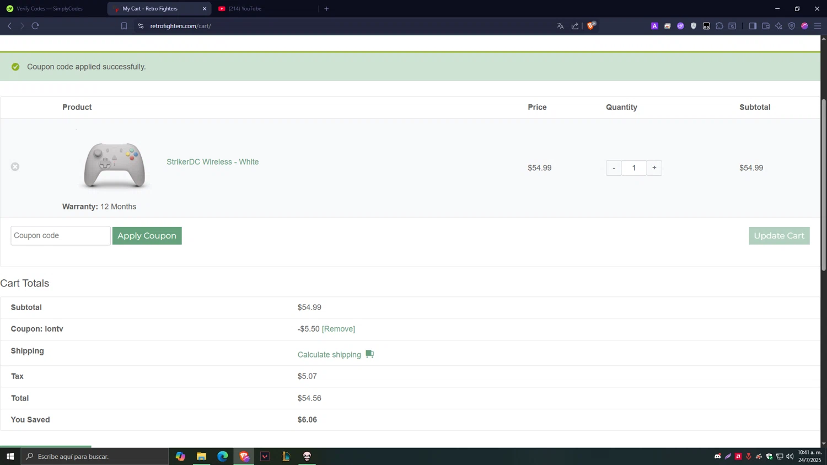The height and width of the screenshot is (465, 827).
Task: Close the My Cart - Retro Fighters tab
Action: (205, 9)
